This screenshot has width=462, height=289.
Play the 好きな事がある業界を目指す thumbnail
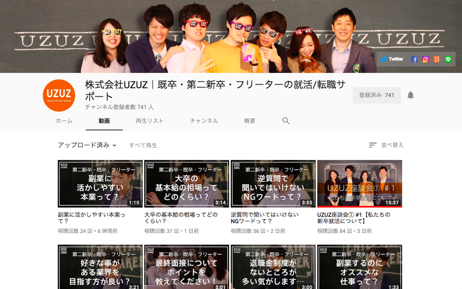point(100,267)
